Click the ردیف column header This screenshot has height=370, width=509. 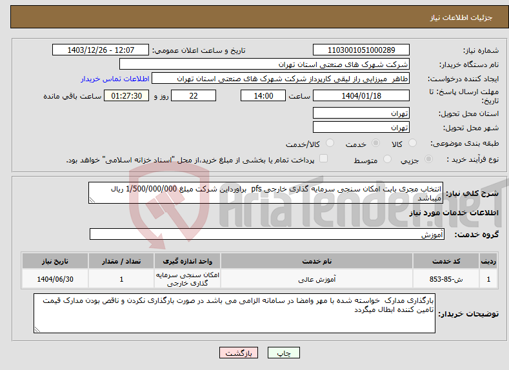pos(488,261)
